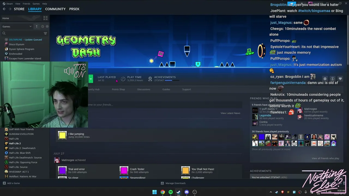The width and height of the screenshot is (349, 196).
Task: Click the microphone icon in system tray
Action: 306,192
